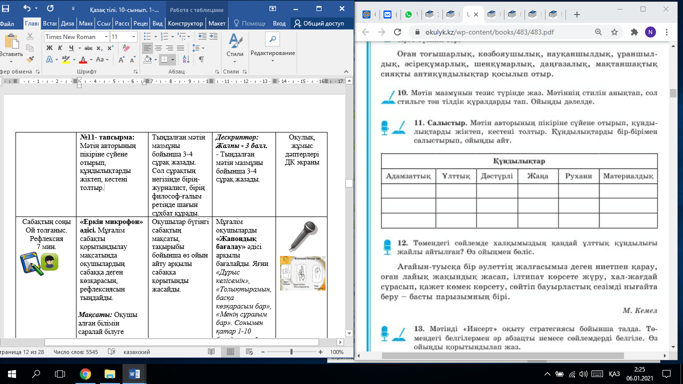Image resolution: width=683 pixels, height=384 pixels.
Task: Apply subscript formatting
Action: coord(100,48)
